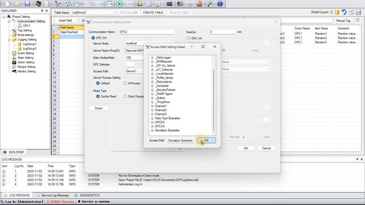This screenshot has width=365, height=205.
Task: Open Recipe Setting in Explorer tree
Action: [27, 67]
